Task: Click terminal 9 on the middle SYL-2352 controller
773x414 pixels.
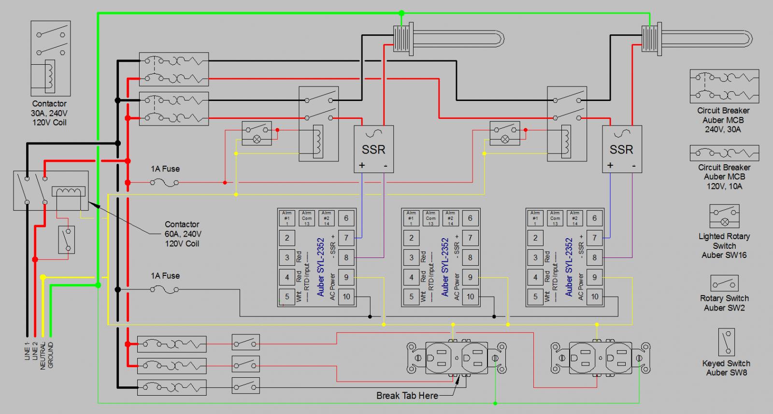Action: coord(470,277)
